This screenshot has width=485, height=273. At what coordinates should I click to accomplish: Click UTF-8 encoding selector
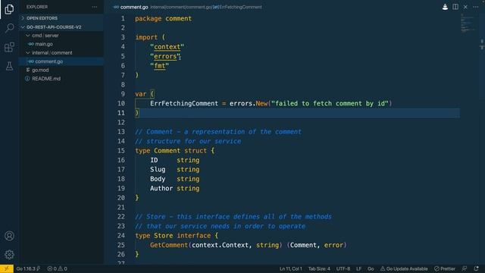[x=343, y=268]
